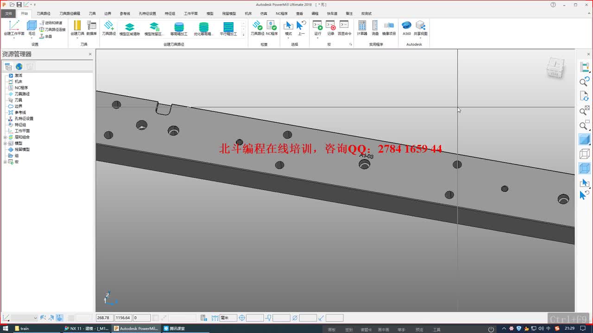The width and height of the screenshot is (593, 333).
Task: Open the Calculator (计算器) utility
Action: pyautogui.click(x=362, y=25)
